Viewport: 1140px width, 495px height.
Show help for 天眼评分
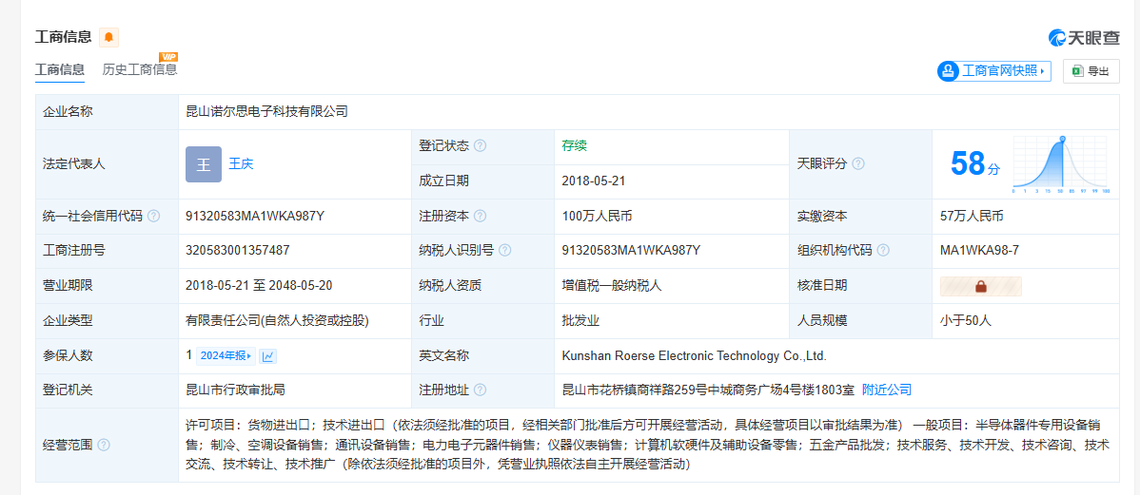click(858, 164)
